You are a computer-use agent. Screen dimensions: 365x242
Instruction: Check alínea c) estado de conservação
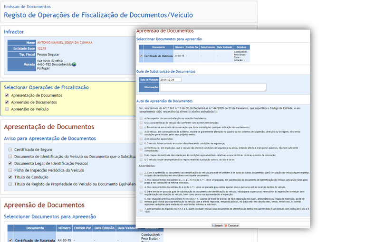tap(141, 127)
